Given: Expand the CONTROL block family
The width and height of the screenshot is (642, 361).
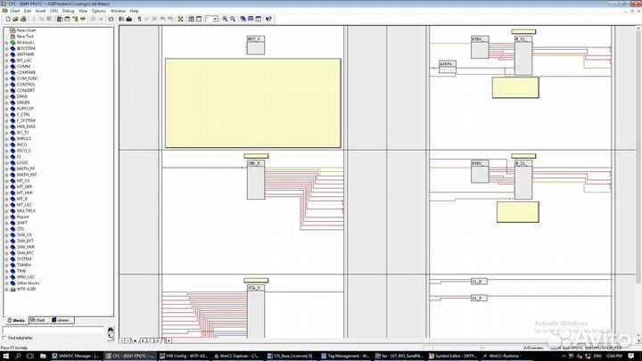Looking at the screenshot, I should point(7,85).
